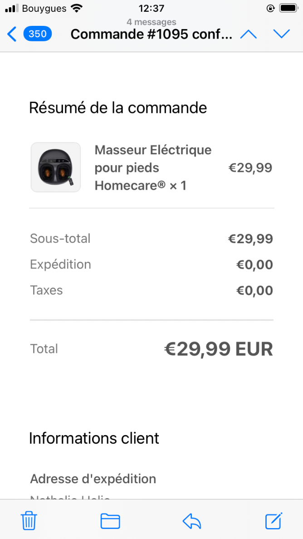Tap the Total €29,99 EUR amount
Image resolution: width=303 pixels, height=539 pixels.
219,349
